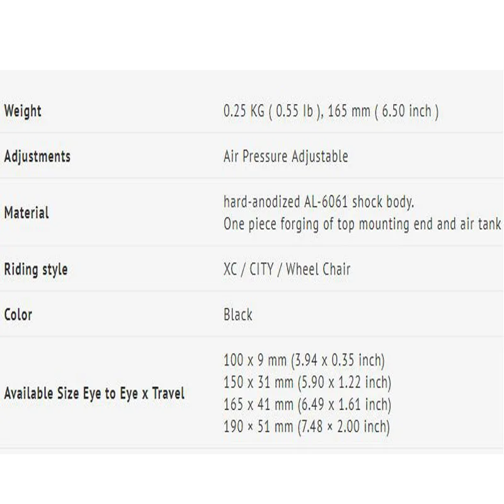Image resolution: width=504 pixels, height=504 pixels.
Task: Click the Color row label
Action: point(18,314)
